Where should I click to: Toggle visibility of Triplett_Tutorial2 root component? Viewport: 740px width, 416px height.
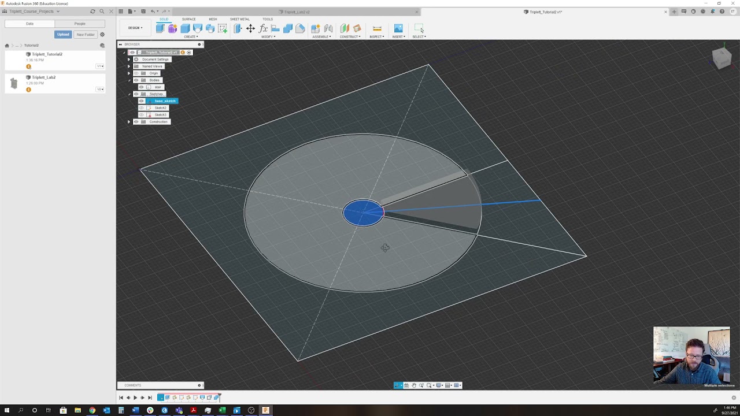click(132, 53)
